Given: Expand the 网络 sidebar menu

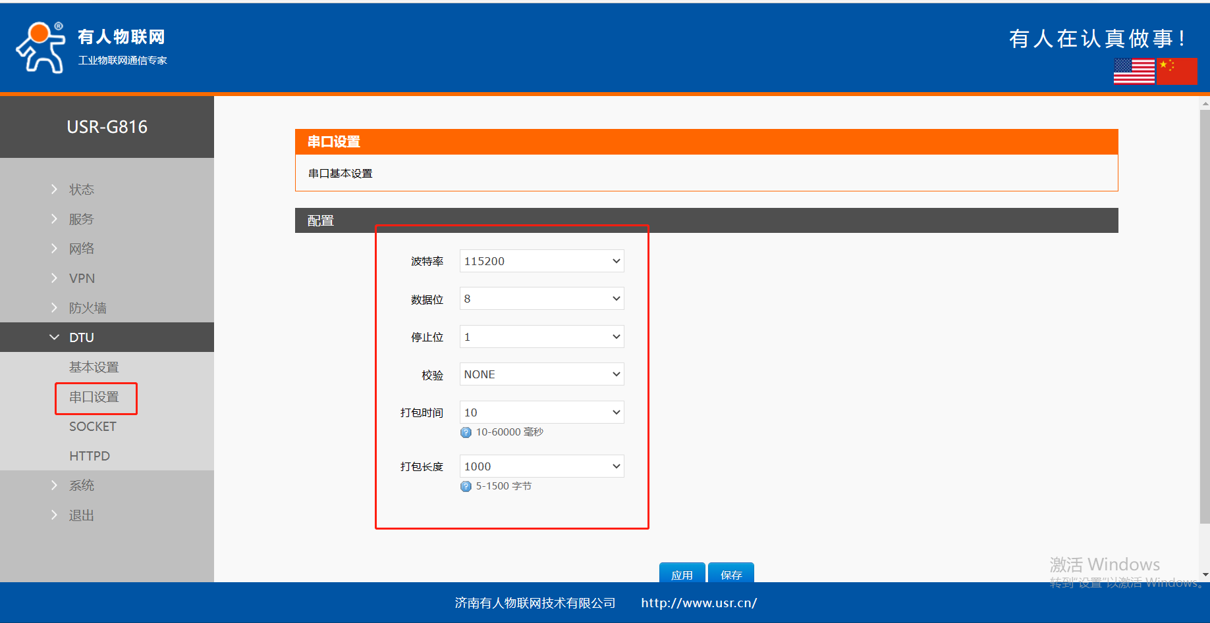Looking at the screenshot, I should pyautogui.click(x=82, y=249).
